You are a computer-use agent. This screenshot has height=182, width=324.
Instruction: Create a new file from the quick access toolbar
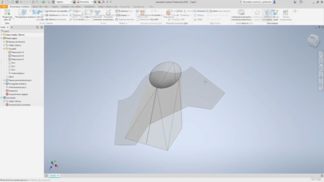pos(7,2)
